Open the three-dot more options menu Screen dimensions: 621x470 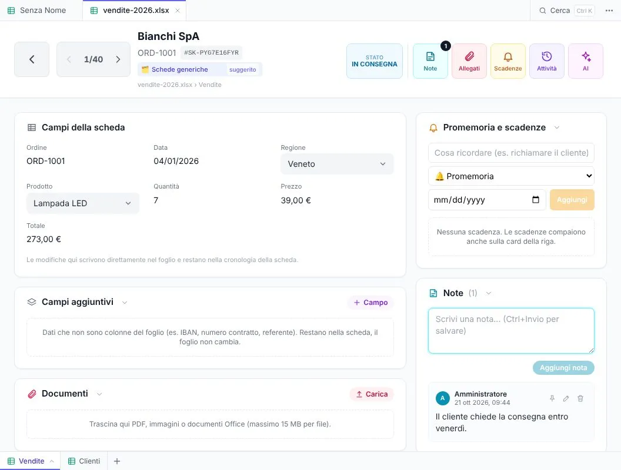tap(609, 11)
